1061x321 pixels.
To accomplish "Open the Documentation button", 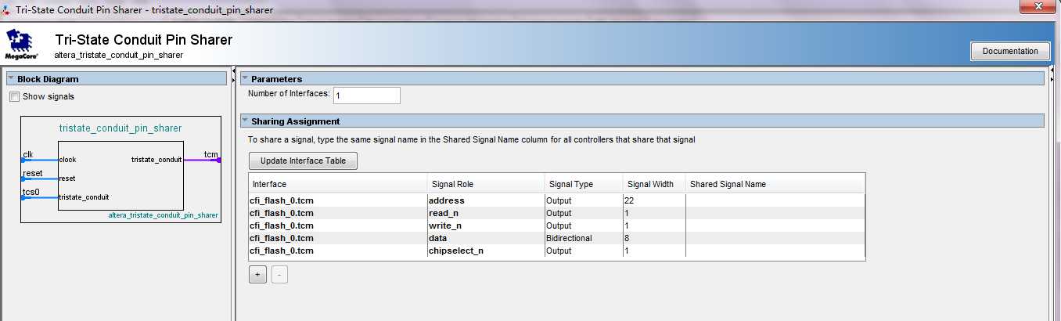I will pyautogui.click(x=1010, y=51).
